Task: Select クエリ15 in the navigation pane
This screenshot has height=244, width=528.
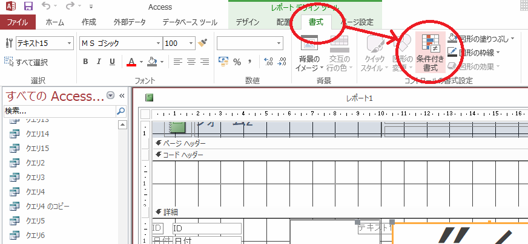Action: point(38,148)
